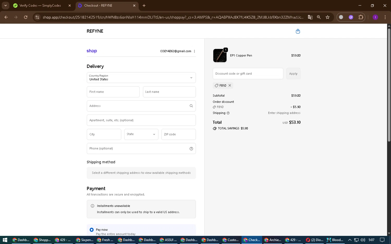Open the Blood... taskbar app

[x=335, y=240]
